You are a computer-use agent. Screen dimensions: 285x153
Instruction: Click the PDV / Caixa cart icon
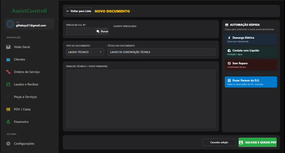(8, 109)
